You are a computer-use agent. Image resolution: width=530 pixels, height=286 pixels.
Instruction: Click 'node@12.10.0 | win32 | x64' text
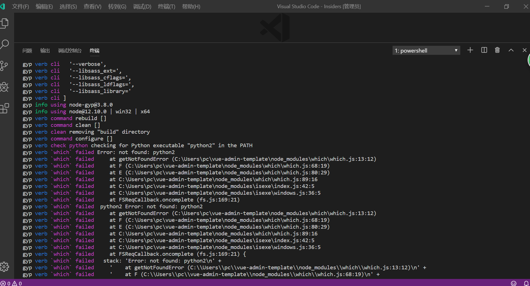pyautogui.click(x=109, y=112)
